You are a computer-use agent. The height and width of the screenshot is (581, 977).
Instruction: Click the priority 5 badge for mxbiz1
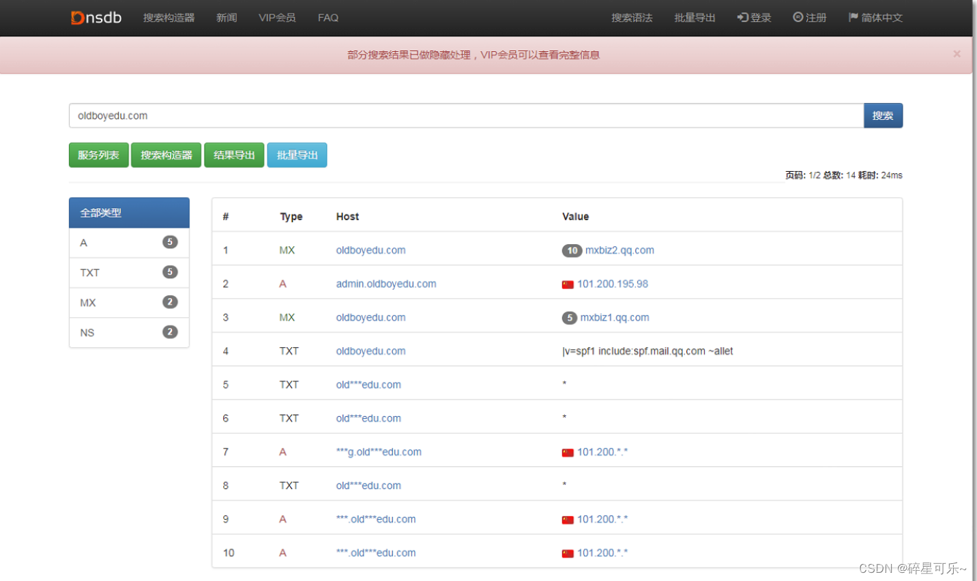[x=570, y=318]
